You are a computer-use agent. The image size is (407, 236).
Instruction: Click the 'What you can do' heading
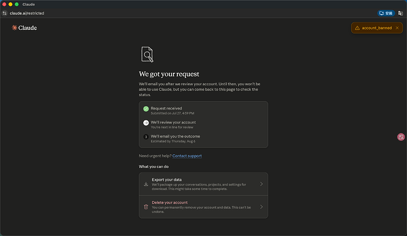154,167
